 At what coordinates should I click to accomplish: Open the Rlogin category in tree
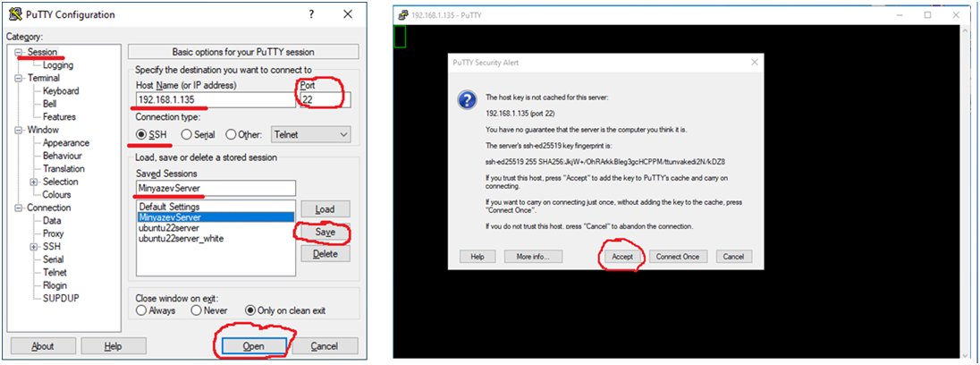pos(55,285)
